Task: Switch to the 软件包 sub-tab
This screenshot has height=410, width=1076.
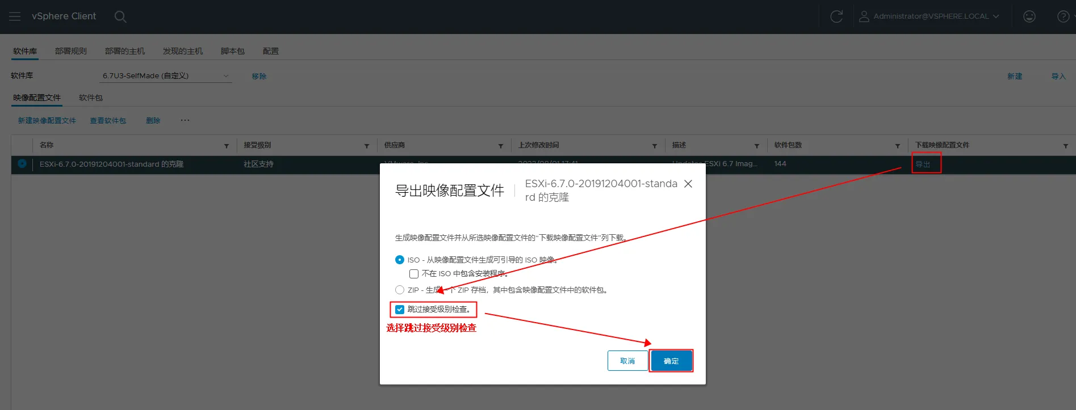Action: coord(91,98)
